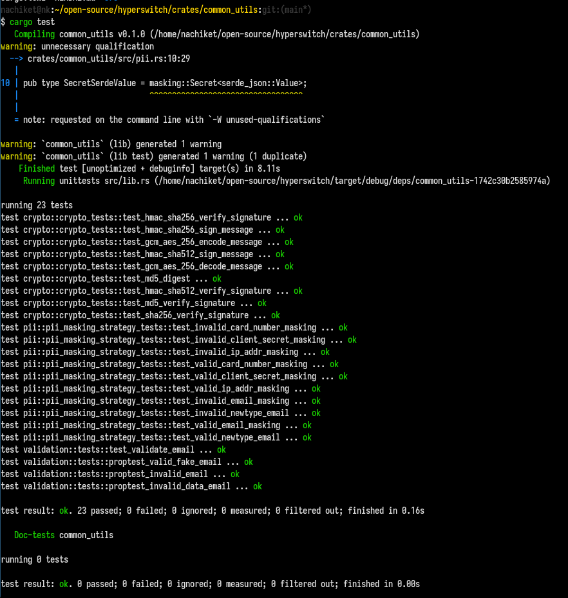Viewport: 568px width, 598px height.
Task: Click 'test_hmac_sha256_verify_signature' test line
Action: click(151, 217)
